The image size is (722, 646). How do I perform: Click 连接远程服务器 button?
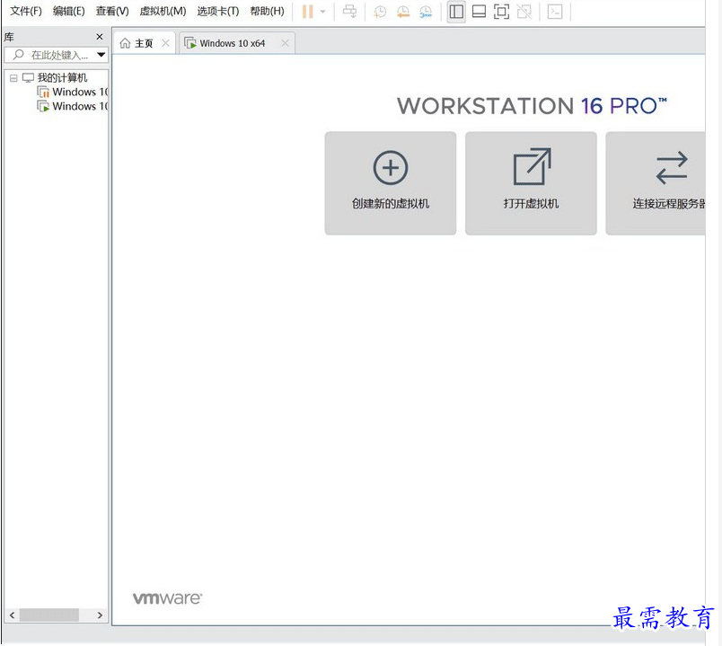click(656, 183)
